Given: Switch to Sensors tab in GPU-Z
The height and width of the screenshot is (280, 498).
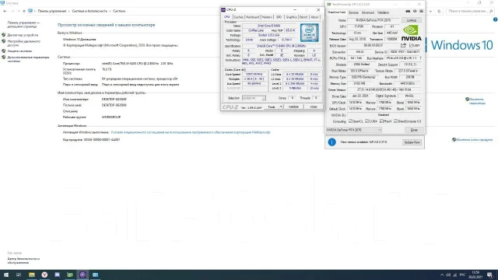Looking at the screenshot, I should pyautogui.click(x=353, y=12).
